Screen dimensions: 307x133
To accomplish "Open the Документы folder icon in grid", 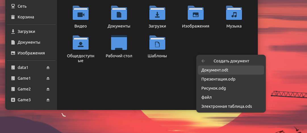I will coord(119,13).
